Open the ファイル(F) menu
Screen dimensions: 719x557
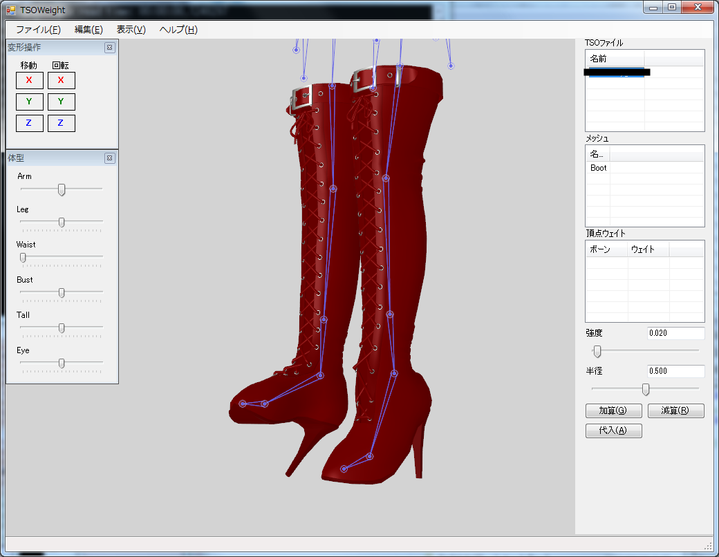coord(38,30)
